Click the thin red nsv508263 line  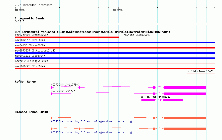tap(115, 63)
